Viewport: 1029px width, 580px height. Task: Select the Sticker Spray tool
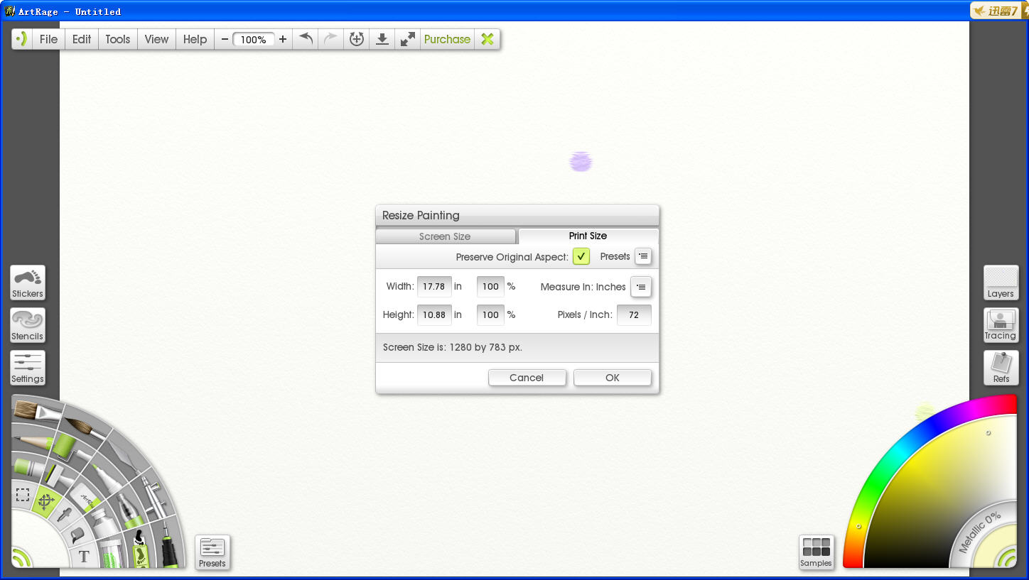[140, 549]
